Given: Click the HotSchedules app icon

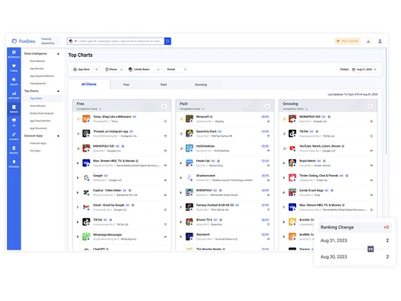Looking at the screenshot, I should tap(189, 148).
